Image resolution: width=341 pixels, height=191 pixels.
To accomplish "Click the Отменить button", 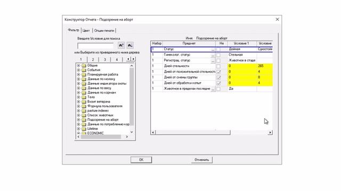I will coord(201,160).
